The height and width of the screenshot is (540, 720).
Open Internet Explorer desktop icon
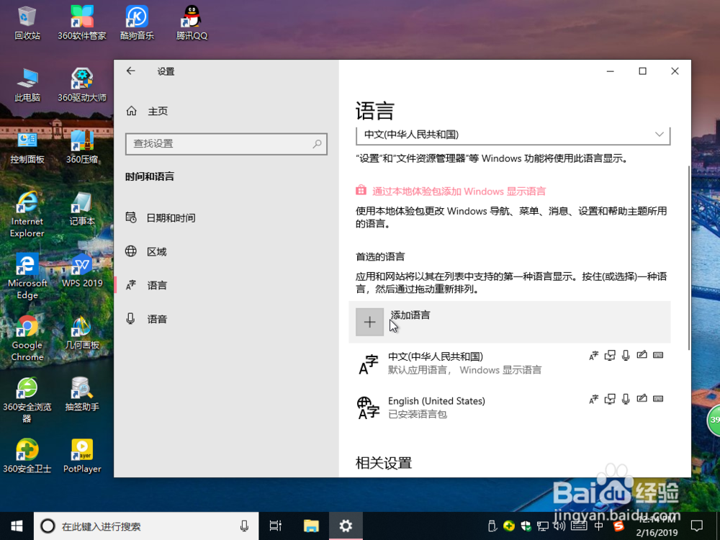pos(27,214)
